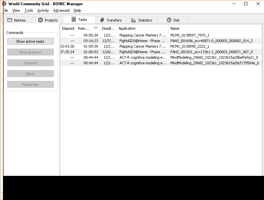Click the pie icon on Disk tab
The height and width of the screenshot is (200, 264).
pos(169,20)
